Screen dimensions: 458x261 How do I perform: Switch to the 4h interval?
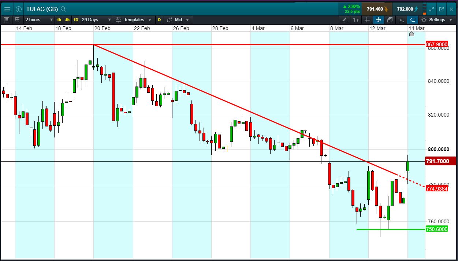[x=67, y=20]
